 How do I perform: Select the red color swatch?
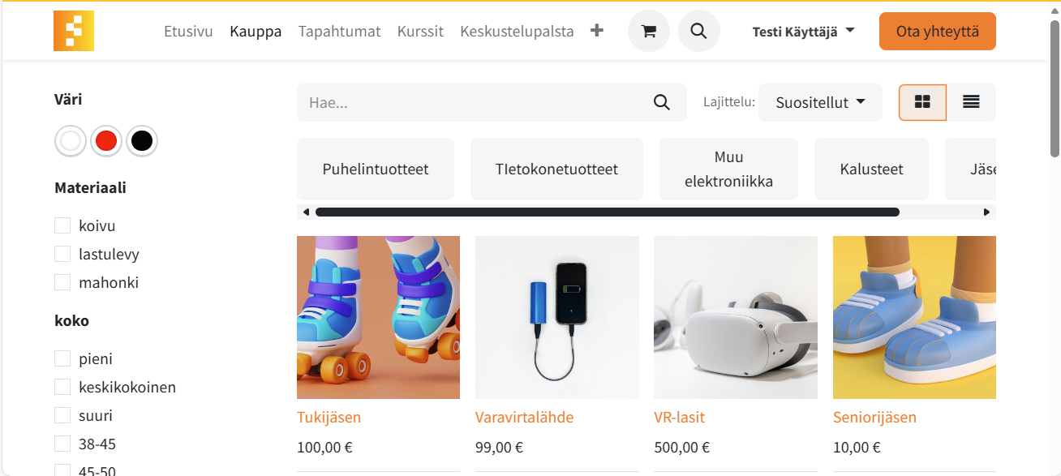[106, 141]
